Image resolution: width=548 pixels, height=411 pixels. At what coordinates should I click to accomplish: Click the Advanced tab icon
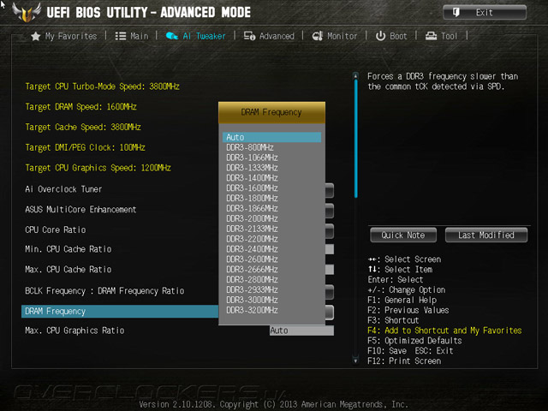(249, 36)
